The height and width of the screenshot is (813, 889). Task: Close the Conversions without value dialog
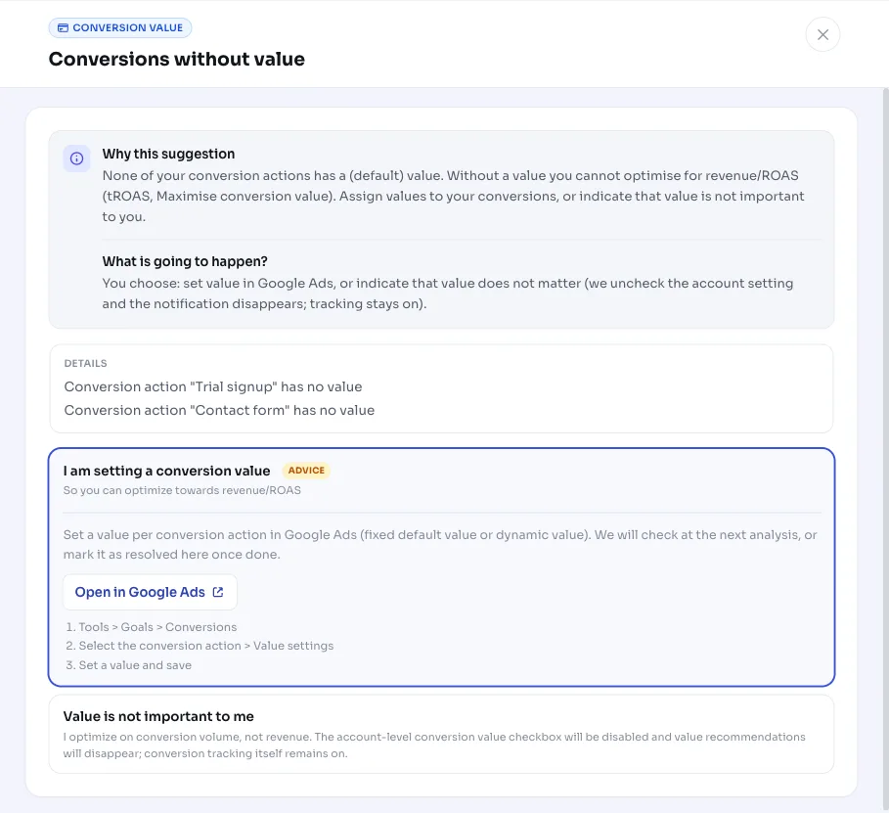coord(822,34)
